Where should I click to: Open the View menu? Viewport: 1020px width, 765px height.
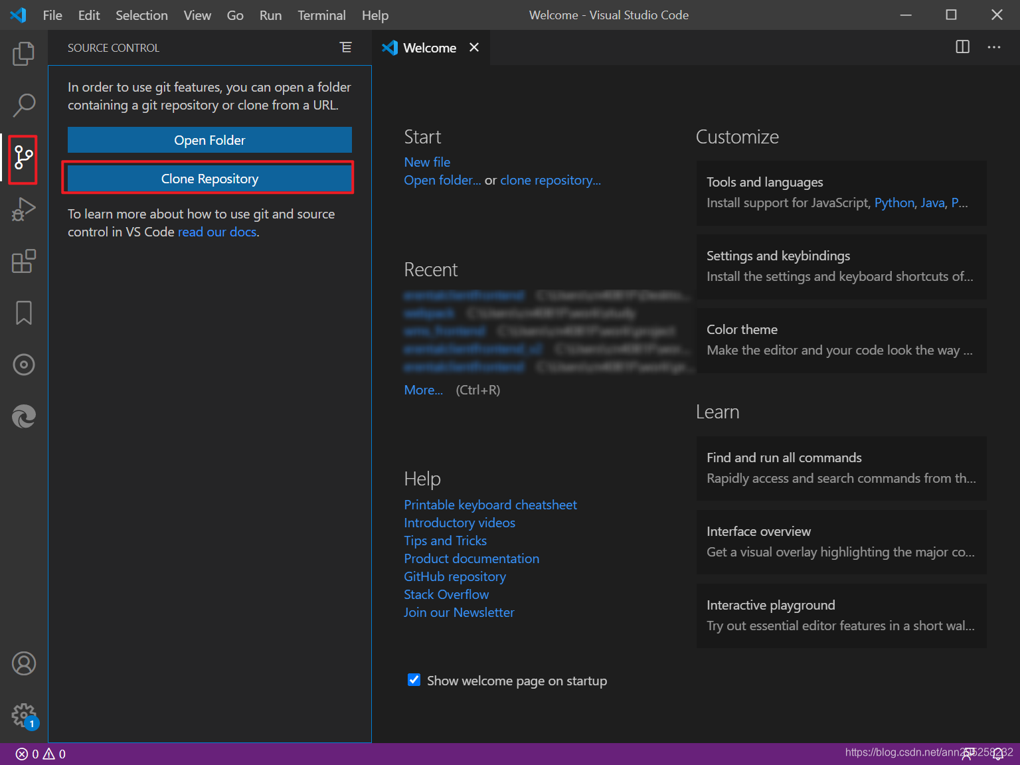click(x=197, y=15)
